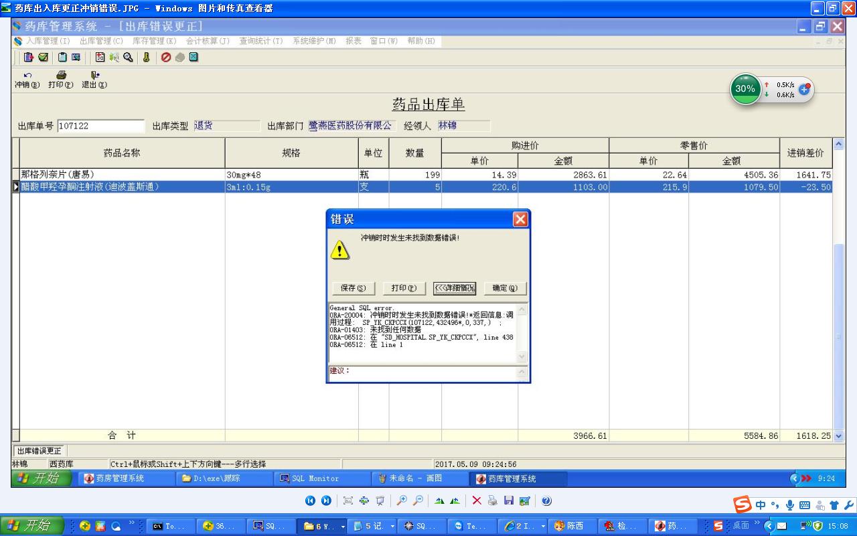The height and width of the screenshot is (536, 857).
Task: Click the 出库类型 field showing 退货
Action: 226,126
